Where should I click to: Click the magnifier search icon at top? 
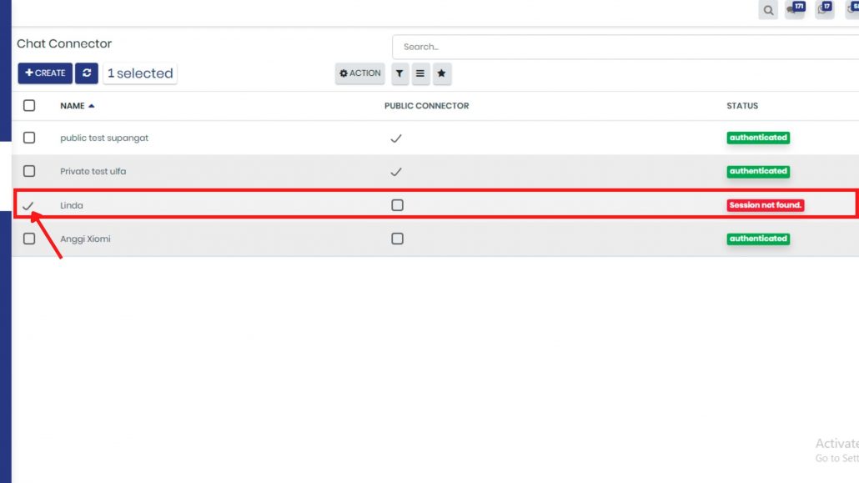[x=768, y=10]
